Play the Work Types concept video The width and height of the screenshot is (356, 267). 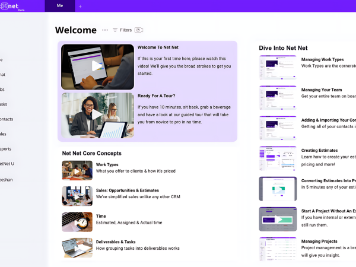coord(77,170)
